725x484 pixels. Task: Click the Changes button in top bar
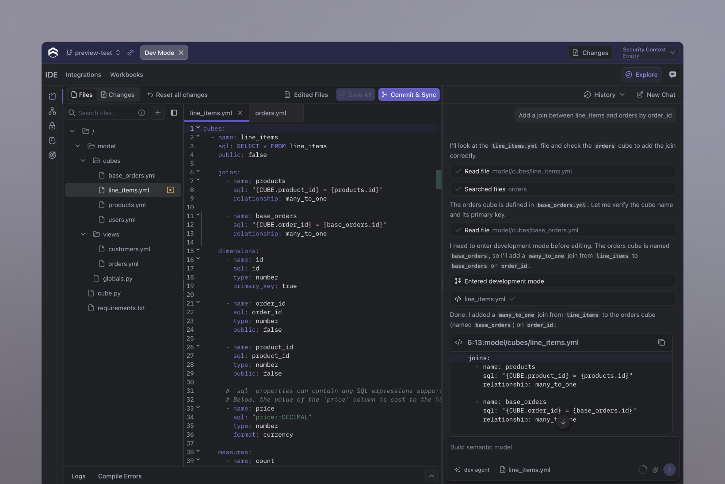pyautogui.click(x=591, y=53)
